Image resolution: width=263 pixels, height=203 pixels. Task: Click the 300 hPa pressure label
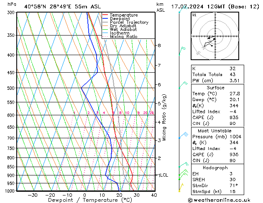coord(11,13)
